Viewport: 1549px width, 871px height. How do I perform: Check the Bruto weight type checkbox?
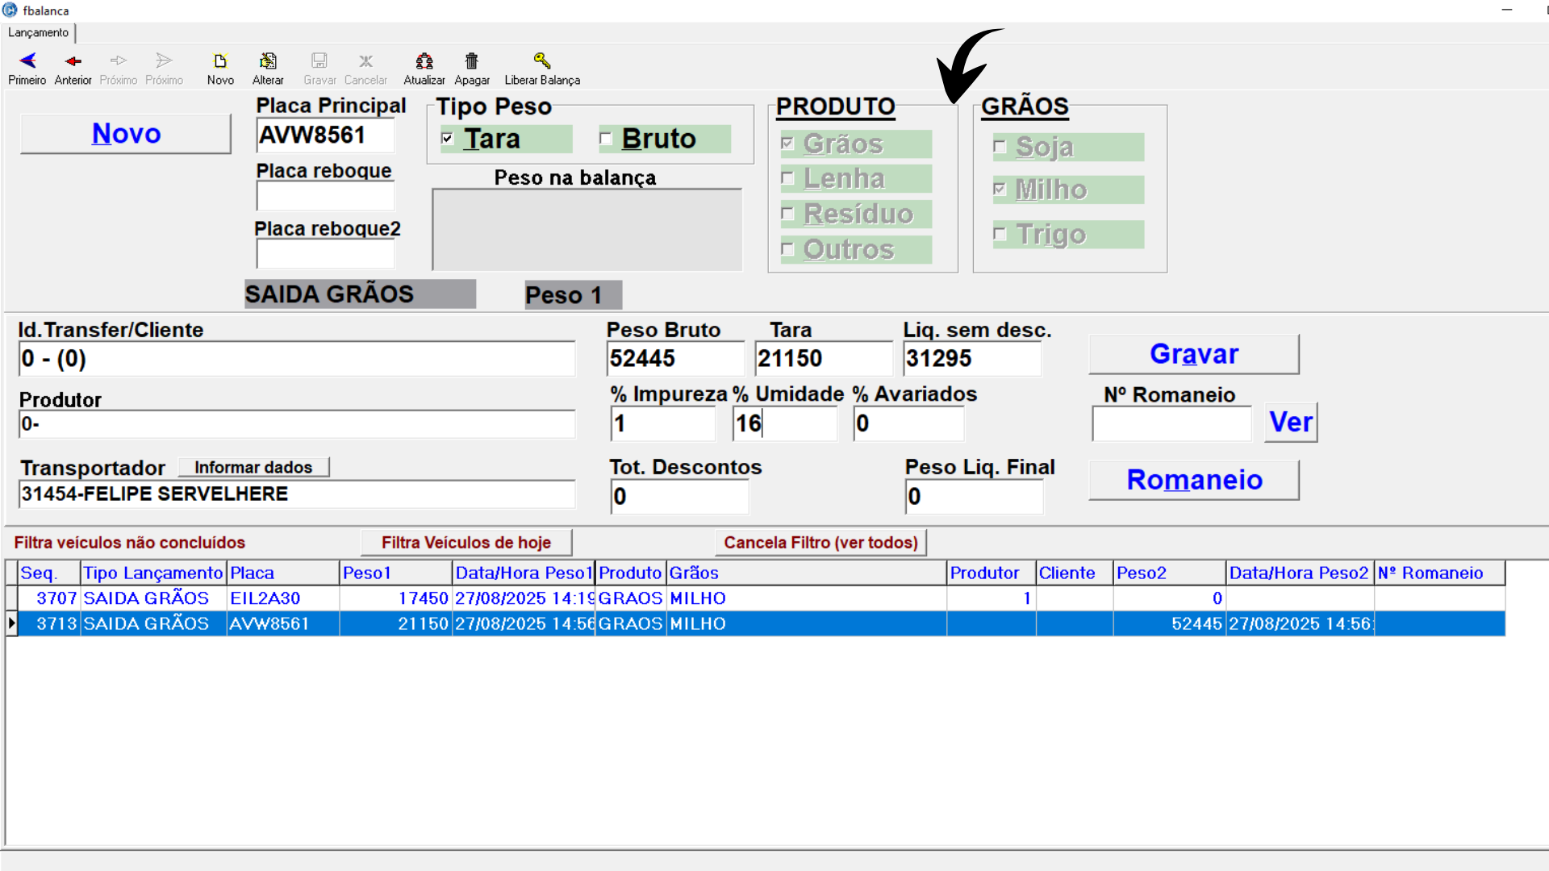click(x=606, y=139)
